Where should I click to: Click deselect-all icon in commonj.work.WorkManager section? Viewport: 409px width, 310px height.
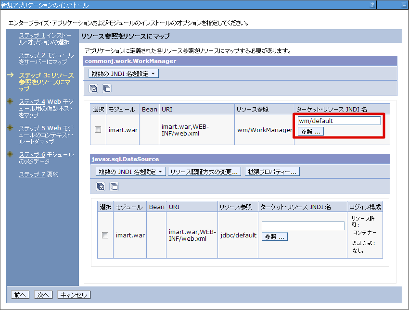[107, 88]
